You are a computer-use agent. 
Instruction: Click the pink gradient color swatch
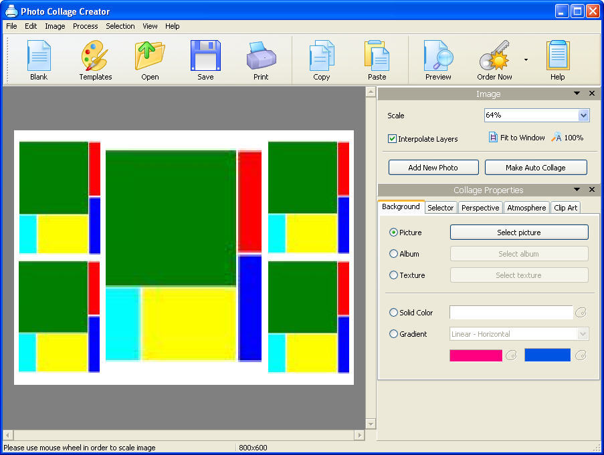coord(476,355)
